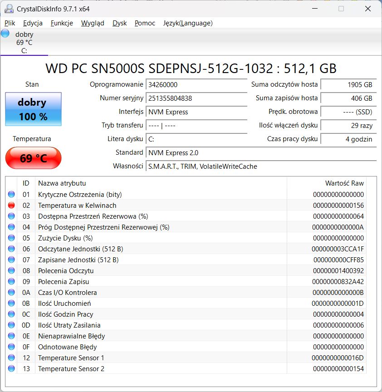
Task: Click the firmware field 34260000
Action: (x=196, y=85)
